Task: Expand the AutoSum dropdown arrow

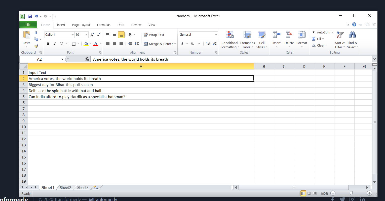Action: 332,32
